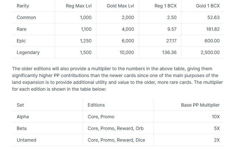This screenshot has width=233, height=149.
Task: Click the Base PP Multiplier header
Action: point(200,105)
